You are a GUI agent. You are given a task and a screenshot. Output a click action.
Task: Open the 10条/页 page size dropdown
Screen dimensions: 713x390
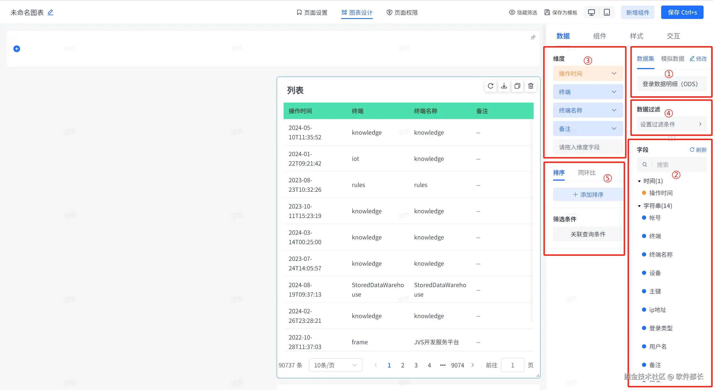tap(335, 365)
